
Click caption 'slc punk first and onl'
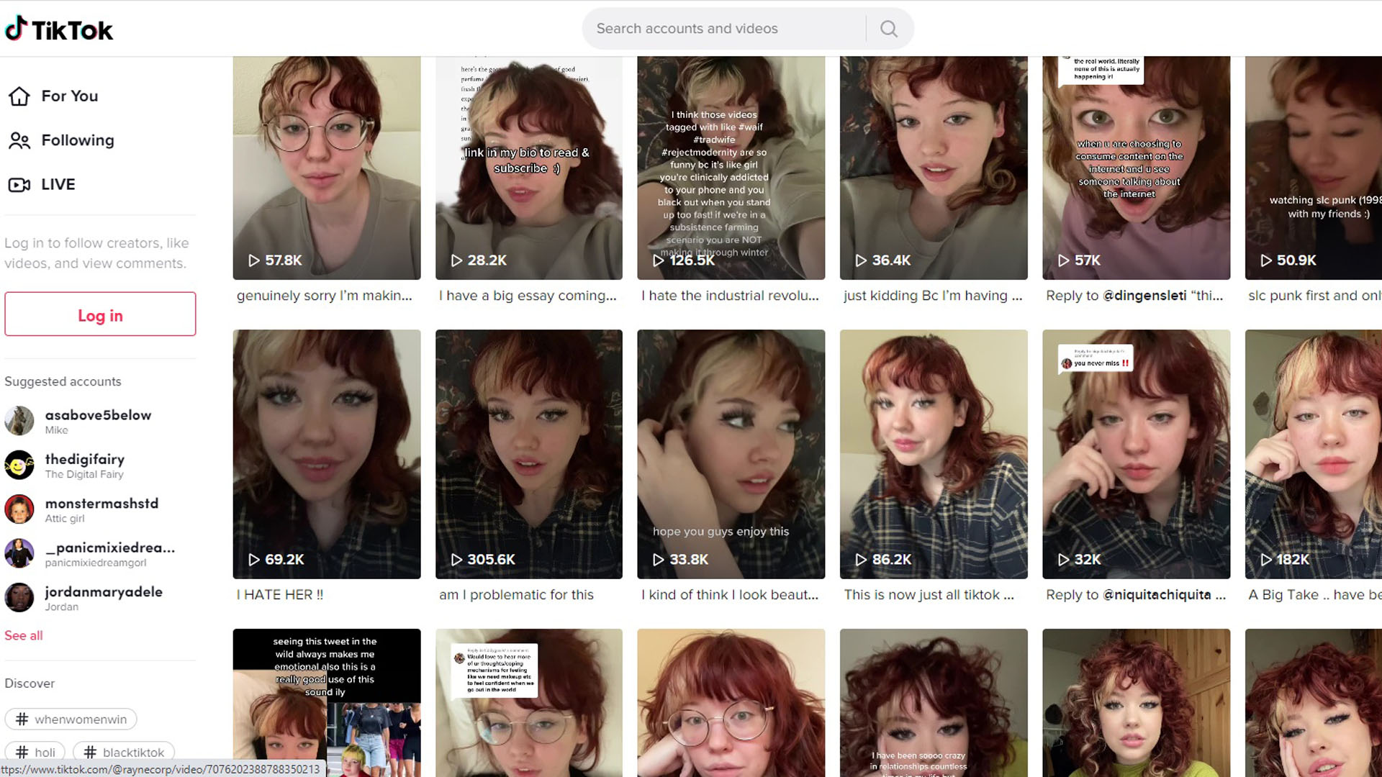pyautogui.click(x=1314, y=296)
